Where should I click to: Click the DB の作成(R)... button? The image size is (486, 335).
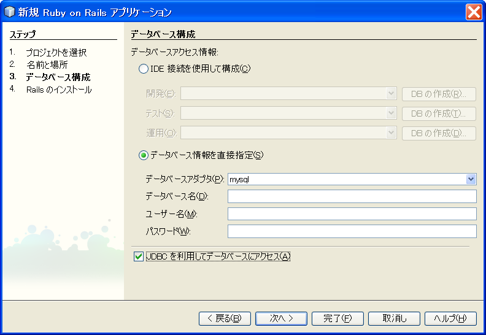(439, 94)
